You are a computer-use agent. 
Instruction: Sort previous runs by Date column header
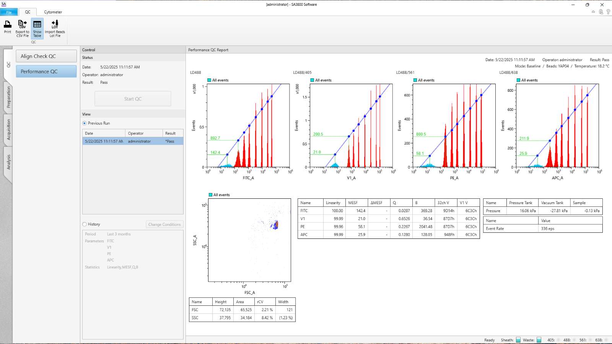click(104, 133)
